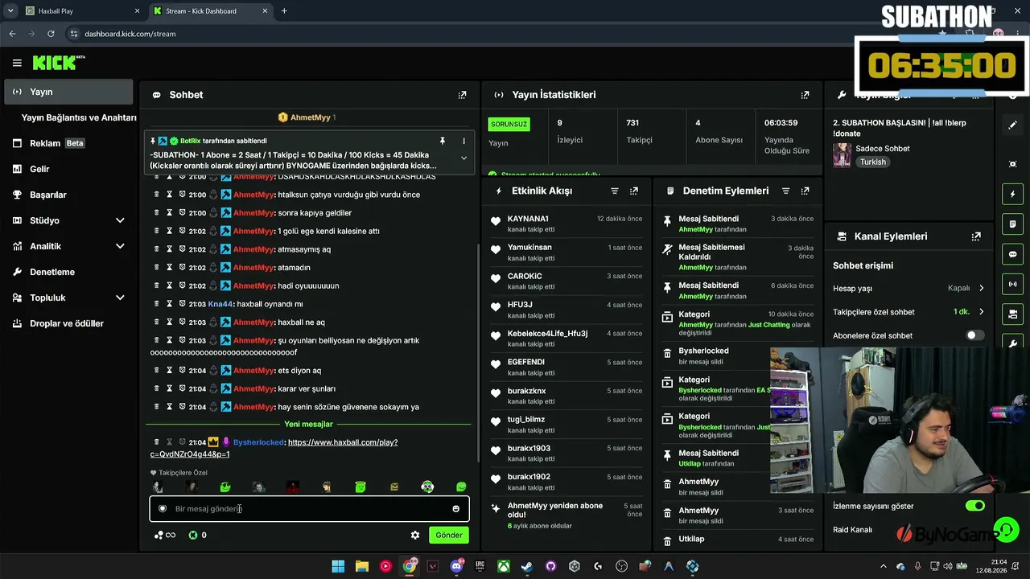Expand the Analitik sidebar section

point(120,246)
